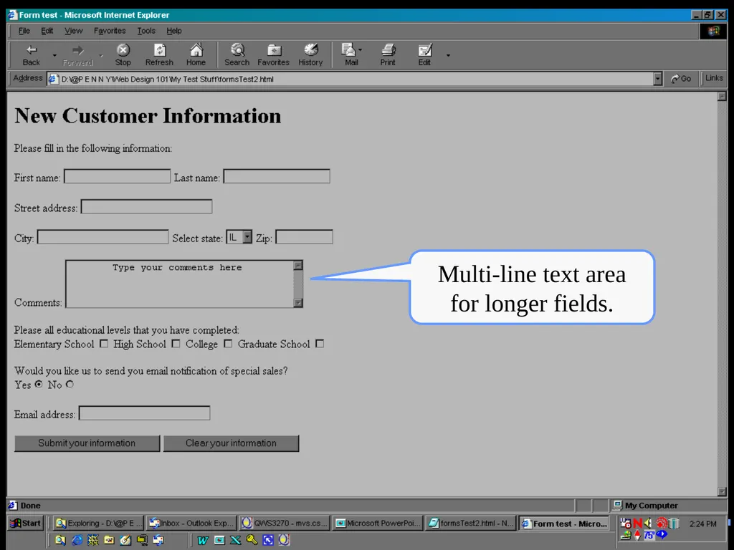Click the Email address input field
Viewport: 734px width, 550px height.
tap(145, 413)
